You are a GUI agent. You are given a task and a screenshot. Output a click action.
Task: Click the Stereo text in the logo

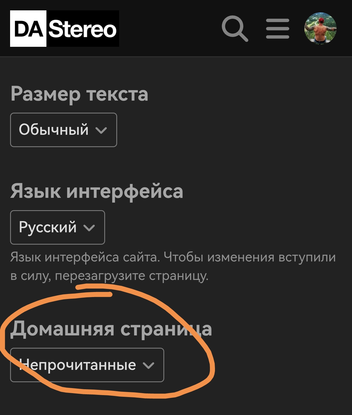pos(83,29)
